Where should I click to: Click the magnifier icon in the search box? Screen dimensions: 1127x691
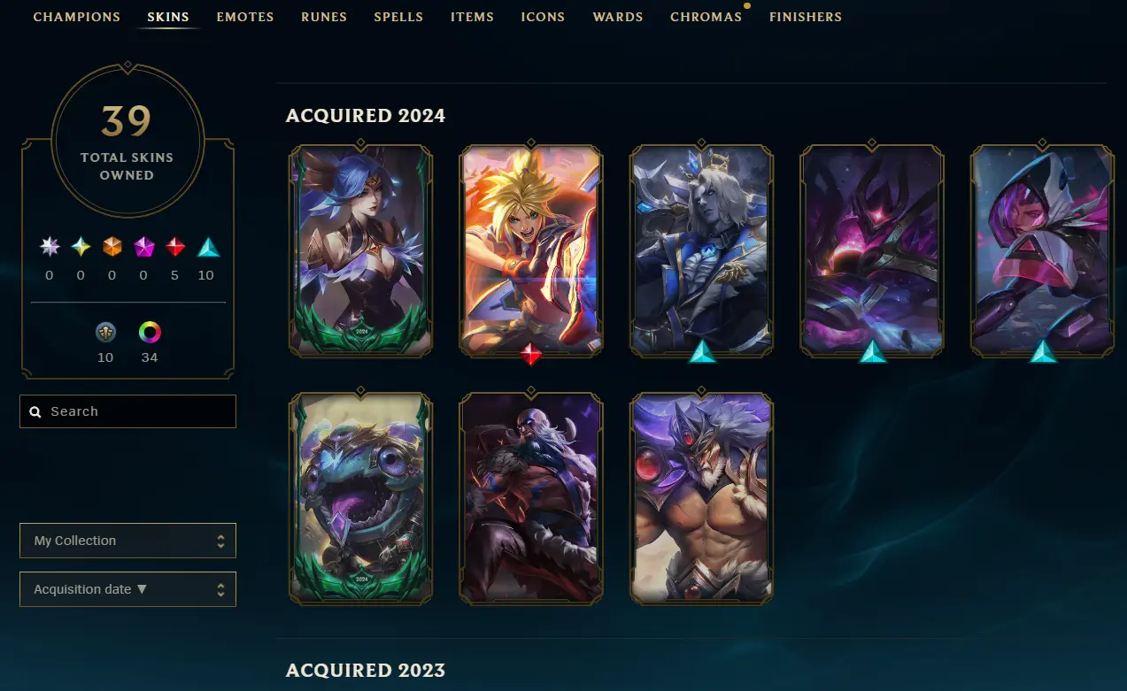tap(35, 411)
